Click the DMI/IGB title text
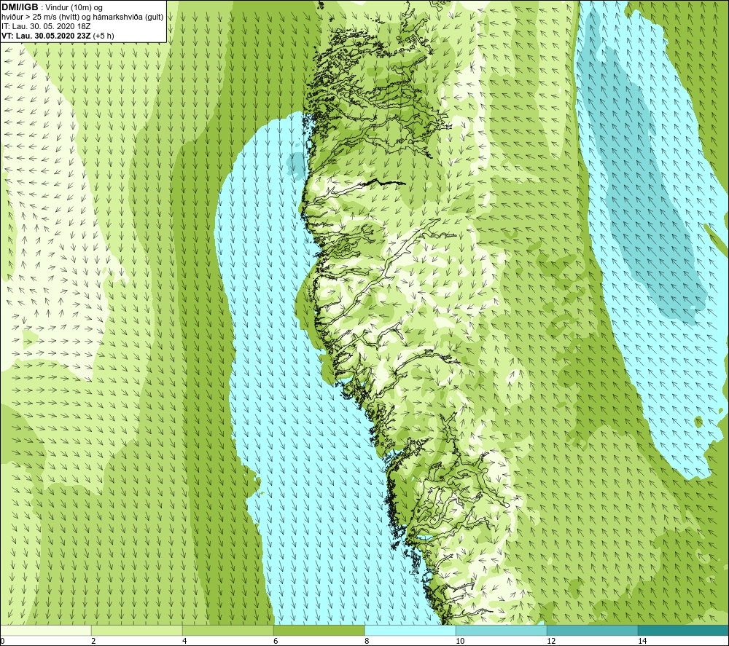 point(20,7)
